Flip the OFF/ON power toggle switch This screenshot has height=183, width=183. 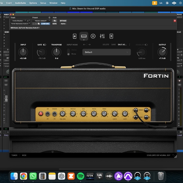48,114
